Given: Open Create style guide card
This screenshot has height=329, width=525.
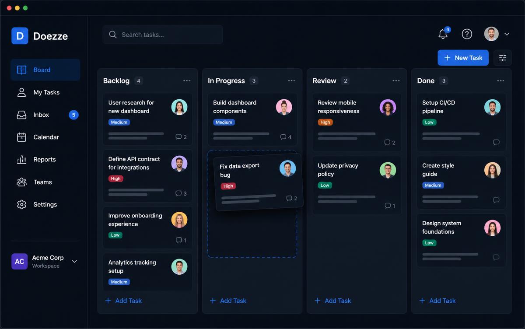Looking at the screenshot, I should [x=461, y=182].
